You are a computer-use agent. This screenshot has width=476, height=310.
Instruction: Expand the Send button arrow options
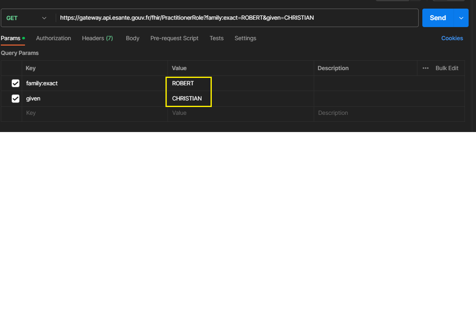(x=461, y=18)
